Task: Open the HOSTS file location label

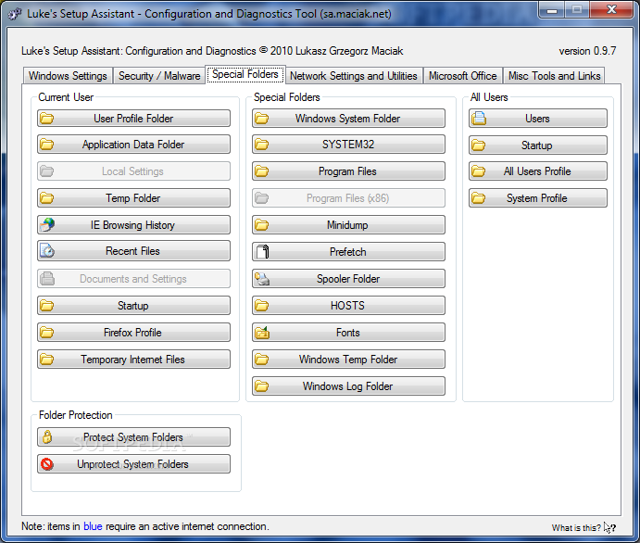Action: point(347,306)
